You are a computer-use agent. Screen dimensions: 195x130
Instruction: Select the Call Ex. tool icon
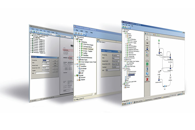tap(147, 64)
